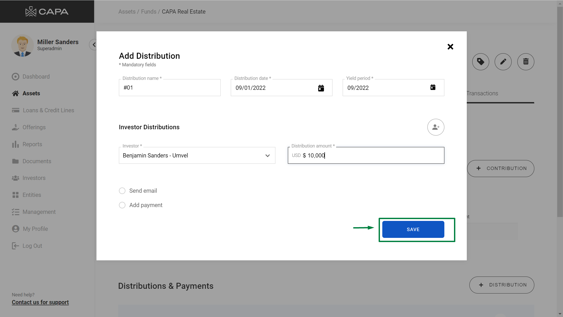
Task: Open Loans & Credit Lines menu
Action: point(48,110)
